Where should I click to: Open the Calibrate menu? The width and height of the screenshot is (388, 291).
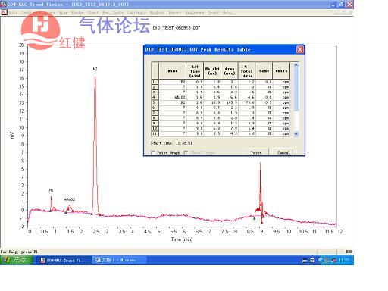click(x=136, y=12)
